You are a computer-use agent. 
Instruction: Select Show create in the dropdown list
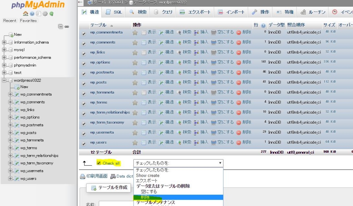click(178, 175)
